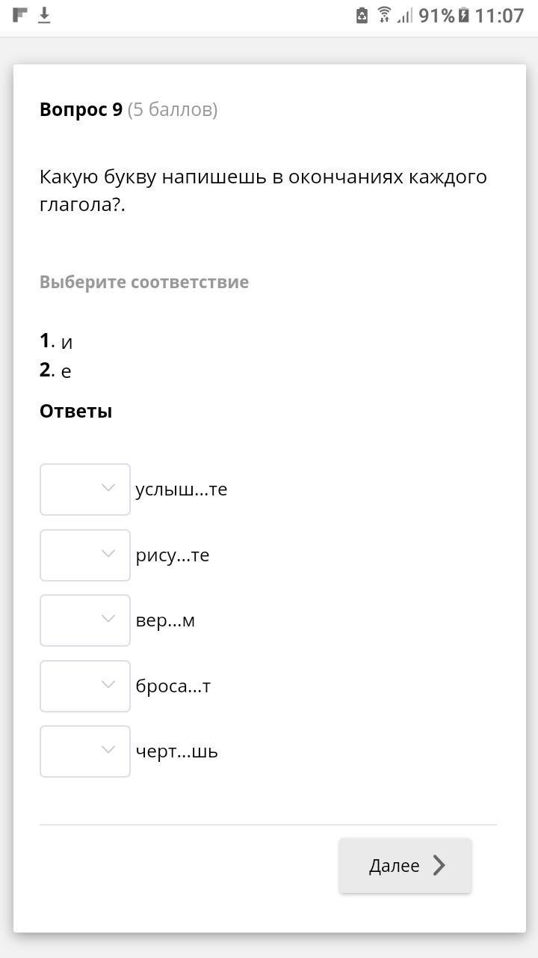Tap the 11:07 clock in status bar
This screenshot has height=958, width=538.
point(499,15)
